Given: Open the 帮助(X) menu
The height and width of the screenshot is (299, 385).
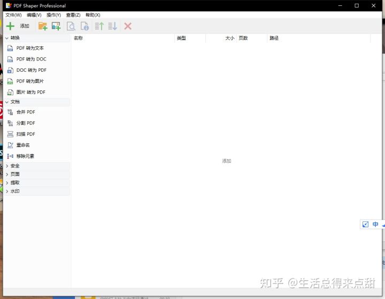Looking at the screenshot, I should point(93,15).
